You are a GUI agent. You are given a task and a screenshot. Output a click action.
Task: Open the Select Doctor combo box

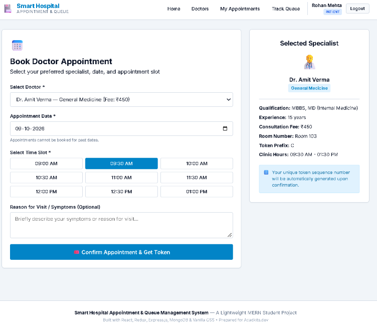(x=121, y=100)
